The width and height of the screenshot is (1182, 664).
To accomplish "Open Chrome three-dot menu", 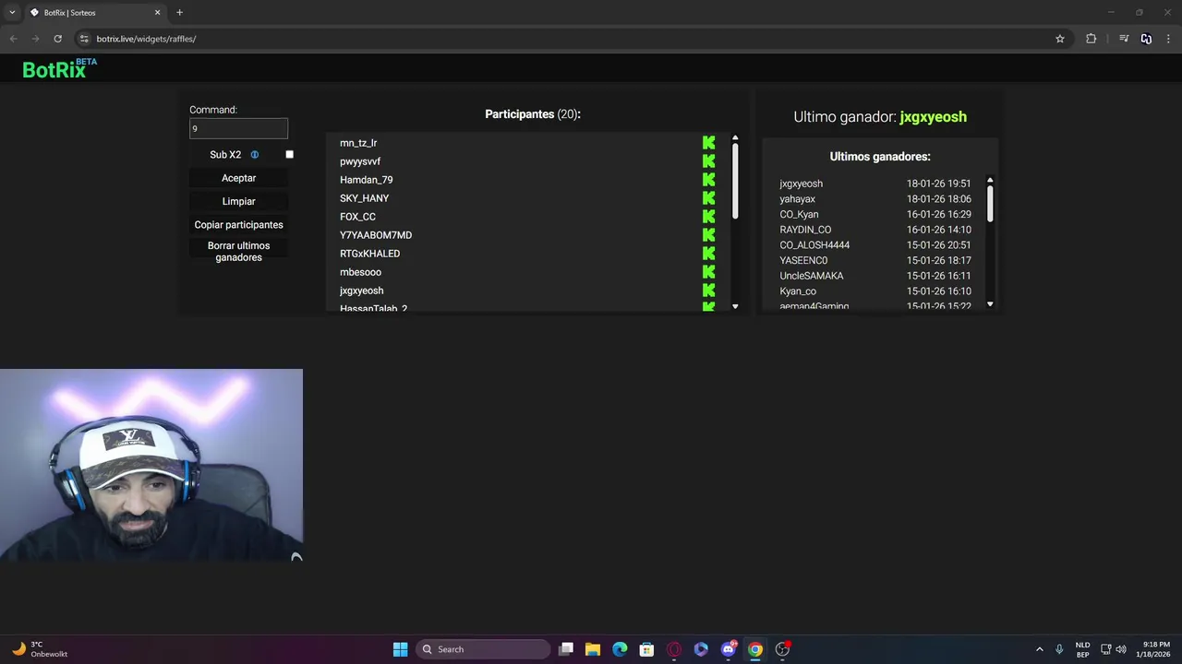I will coord(1168,39).
